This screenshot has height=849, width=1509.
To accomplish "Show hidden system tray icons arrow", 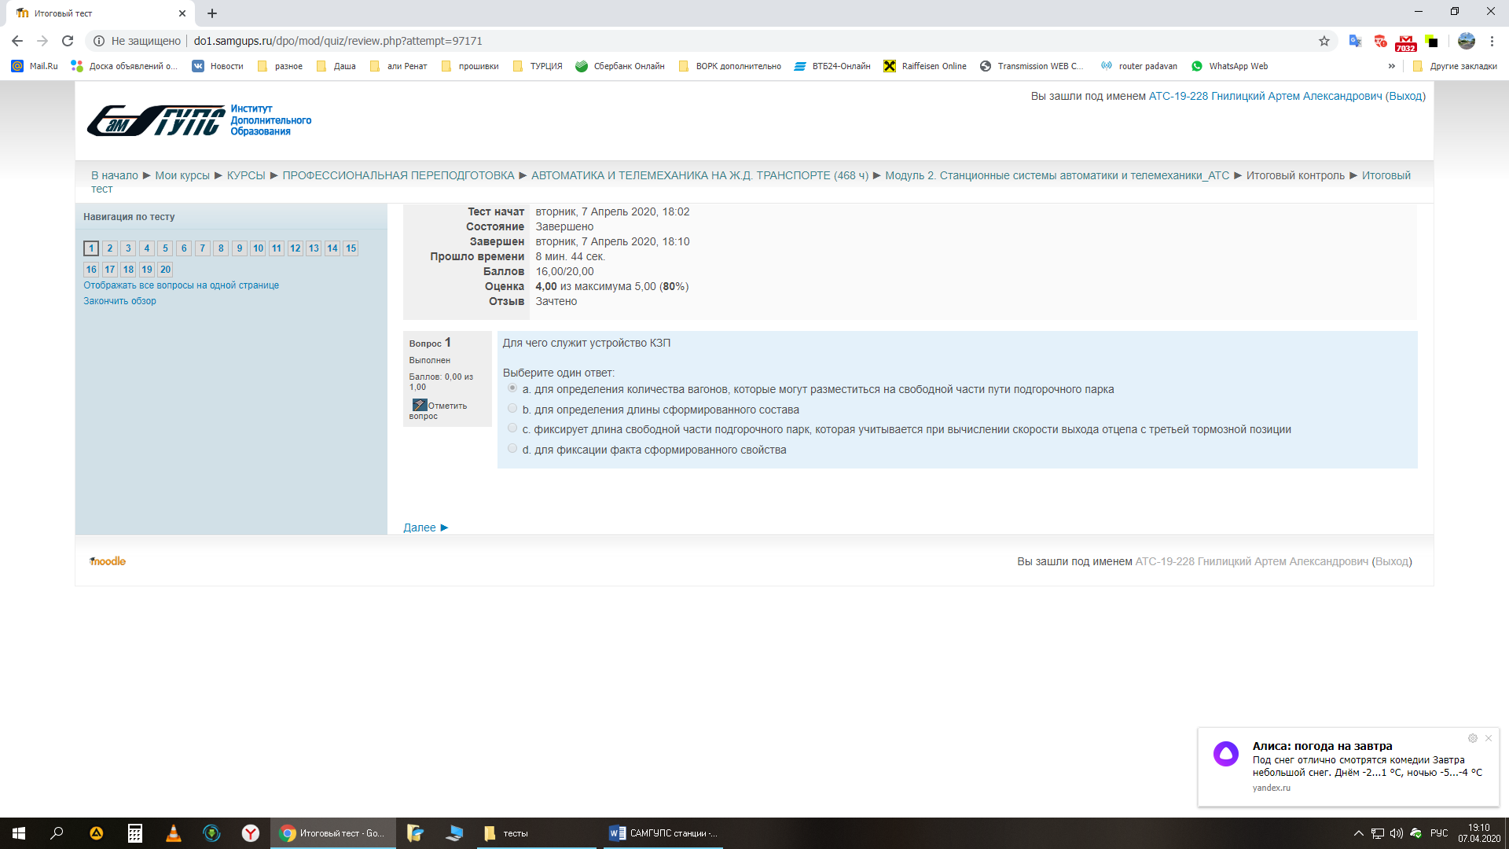I will pyautogui.click(x=1358, y=833).
